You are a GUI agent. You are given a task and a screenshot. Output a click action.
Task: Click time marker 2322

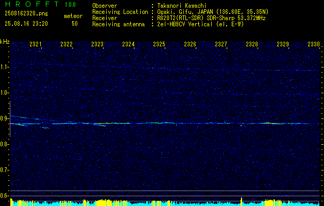66,44
